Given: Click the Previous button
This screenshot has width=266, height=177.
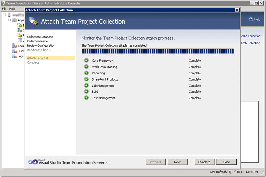Looking at the screenshot, I should [155, 162].
